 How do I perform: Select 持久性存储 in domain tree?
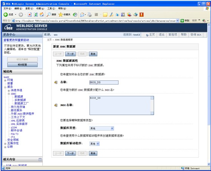(x=18, y=107)
